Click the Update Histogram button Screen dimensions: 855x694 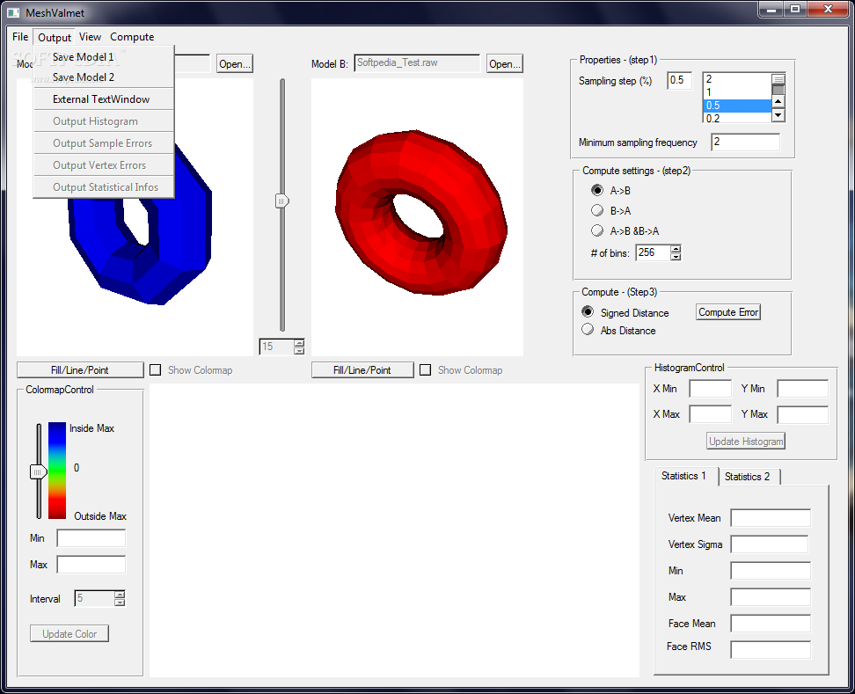(746, 442)
